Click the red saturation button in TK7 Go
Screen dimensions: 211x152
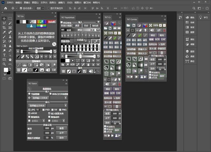[51, 22]
